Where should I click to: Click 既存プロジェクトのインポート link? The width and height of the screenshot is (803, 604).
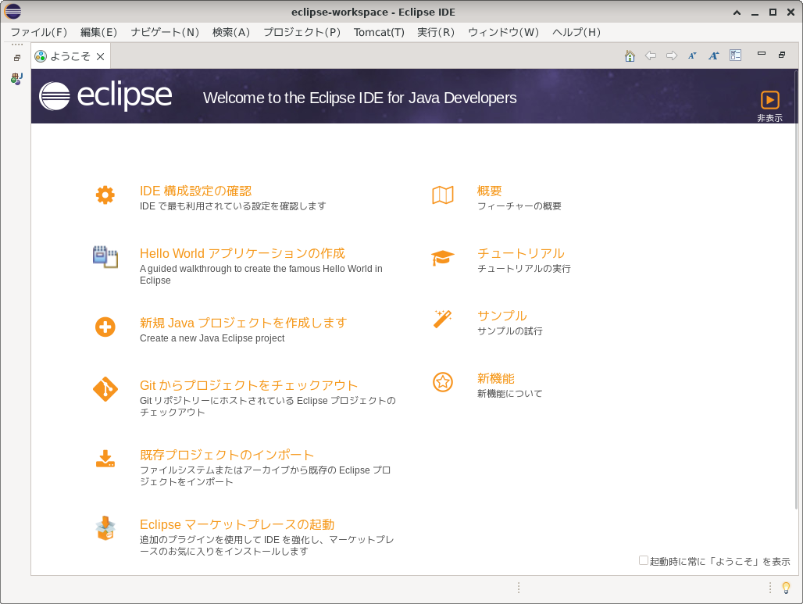pyautogui.click(x=227, y=455)
